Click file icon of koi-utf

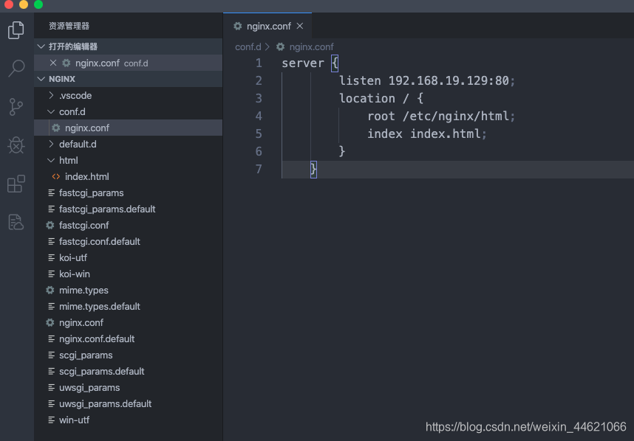[x=51, y=258]
